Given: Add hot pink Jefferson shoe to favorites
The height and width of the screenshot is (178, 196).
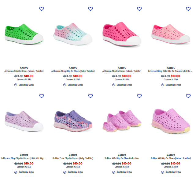Looking at the screenshot, I should [139, 9].
